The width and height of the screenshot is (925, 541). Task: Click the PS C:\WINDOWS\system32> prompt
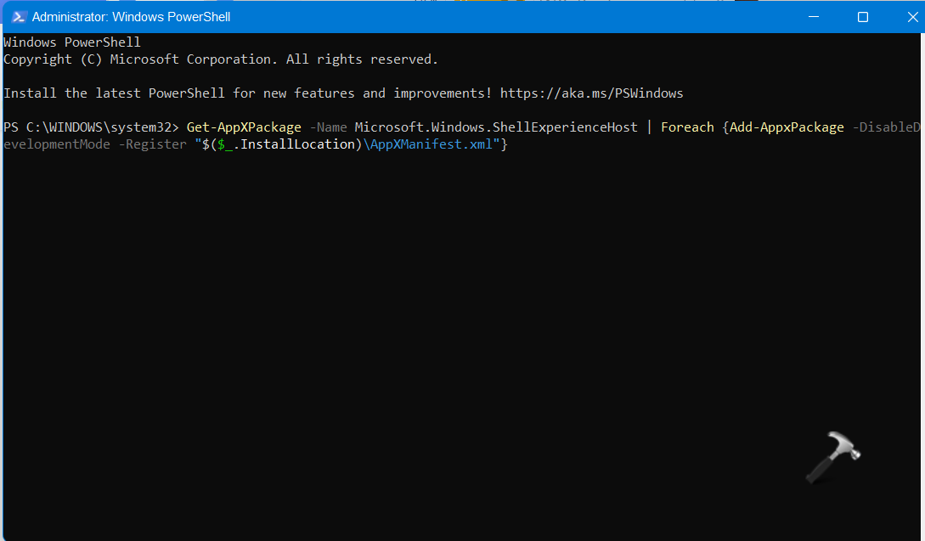point(91,127)
